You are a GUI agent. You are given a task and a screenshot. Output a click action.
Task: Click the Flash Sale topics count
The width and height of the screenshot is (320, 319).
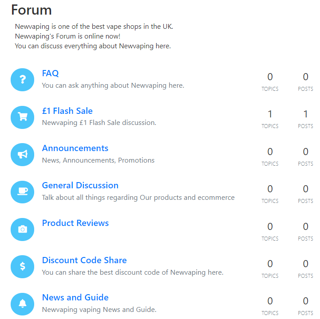click(270, 114)
